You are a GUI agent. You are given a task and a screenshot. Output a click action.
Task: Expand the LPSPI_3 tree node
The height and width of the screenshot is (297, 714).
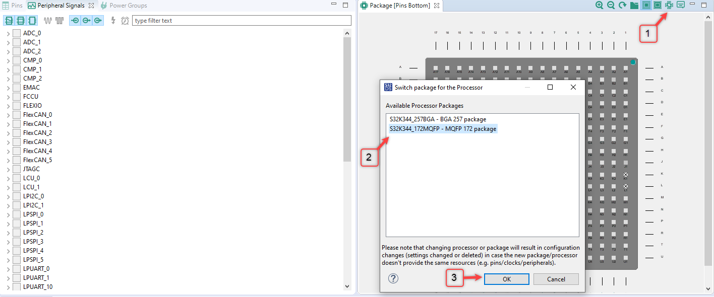tap(8, 241)
